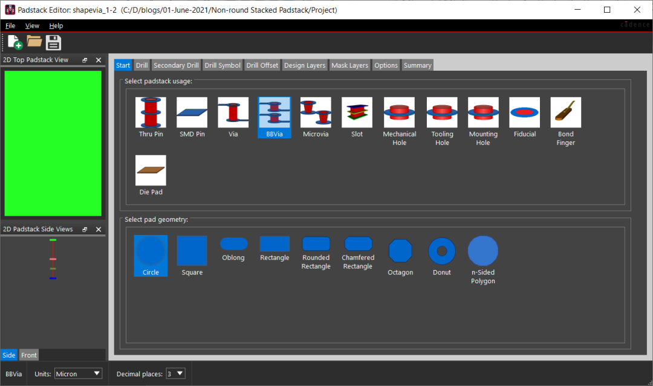
Task: Undock the 2D Padstack Side Views panel
Action: click(85, 230)
